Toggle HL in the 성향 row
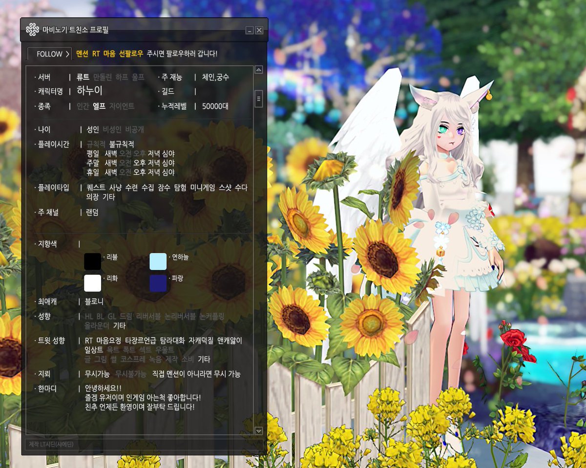The width and height of the screenshot is (586, 468). click(89, 317)
